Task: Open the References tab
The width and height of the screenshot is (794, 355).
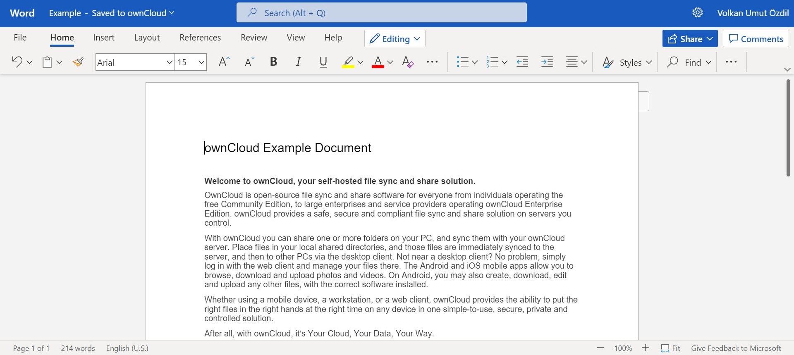Action: tap(200, 38)
